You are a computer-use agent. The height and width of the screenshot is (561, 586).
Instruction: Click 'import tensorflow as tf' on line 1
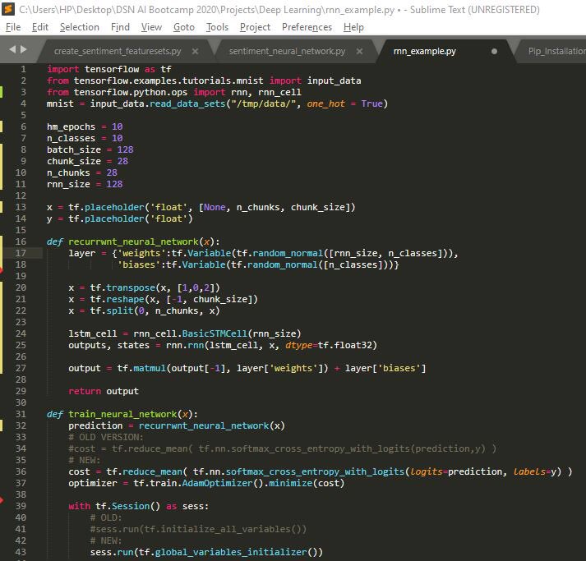click(x=109, y=69)
